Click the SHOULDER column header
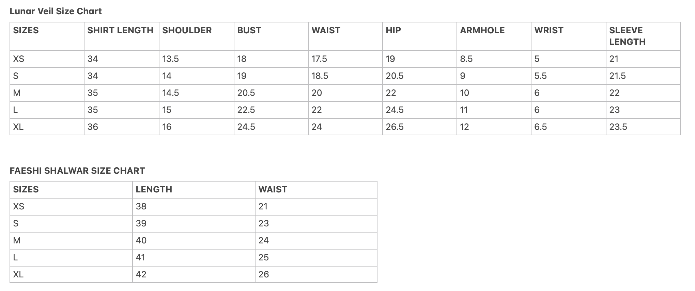Viewport: 695px width, 291px height. point(187,30)
